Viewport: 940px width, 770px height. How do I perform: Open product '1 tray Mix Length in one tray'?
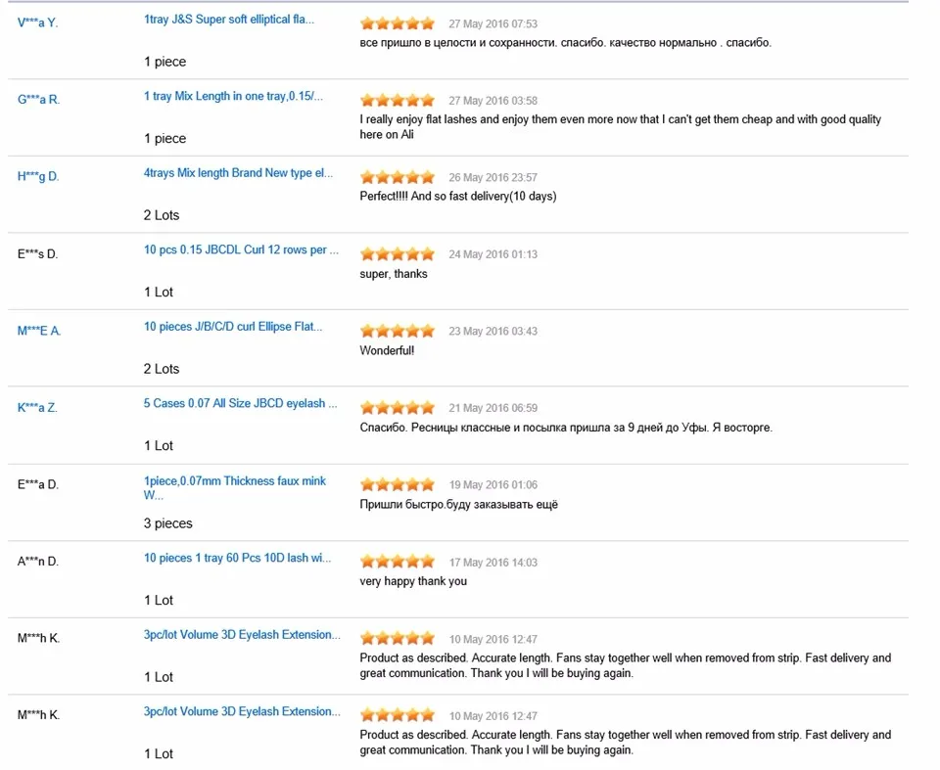233,96
